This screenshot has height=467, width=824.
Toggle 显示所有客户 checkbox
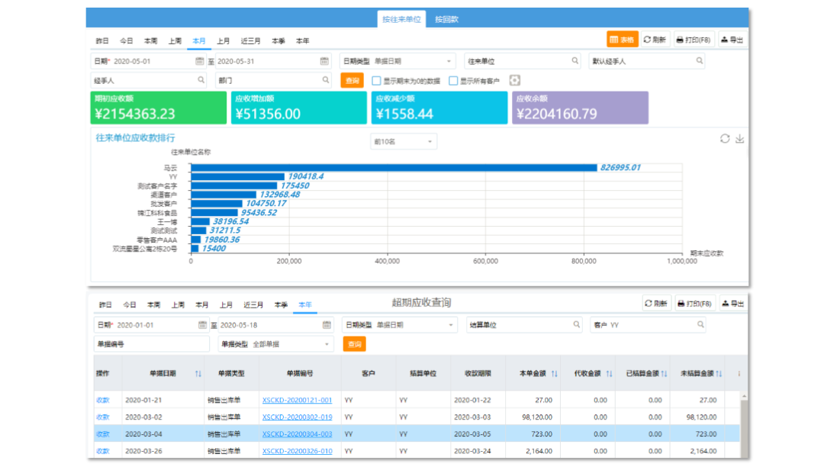453,81
